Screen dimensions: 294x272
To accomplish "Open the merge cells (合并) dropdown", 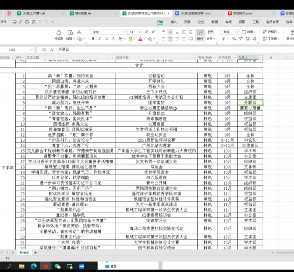I will [x=211, y=39].
